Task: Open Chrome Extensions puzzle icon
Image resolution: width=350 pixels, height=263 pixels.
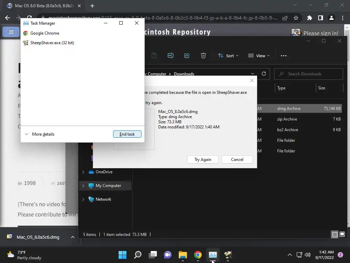Action: [309, 18]
